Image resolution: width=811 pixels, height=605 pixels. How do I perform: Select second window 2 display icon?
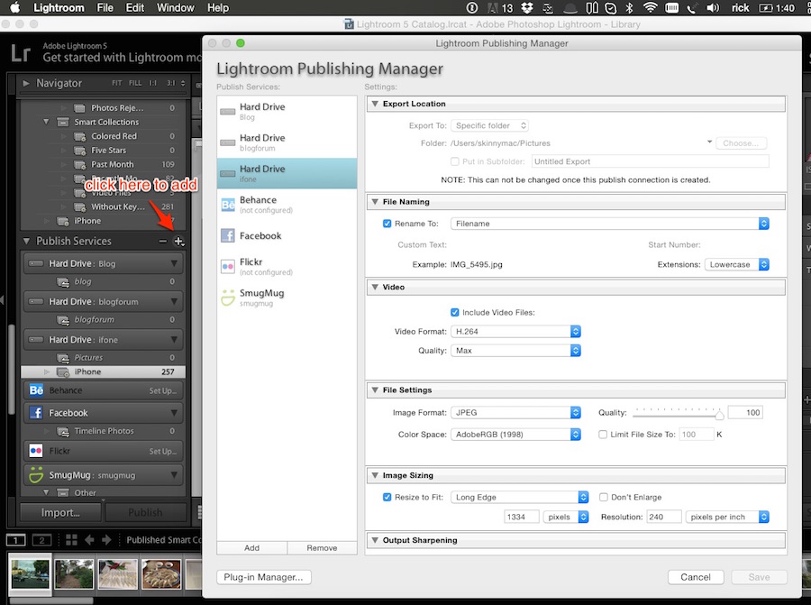click(x=41, y=540)
